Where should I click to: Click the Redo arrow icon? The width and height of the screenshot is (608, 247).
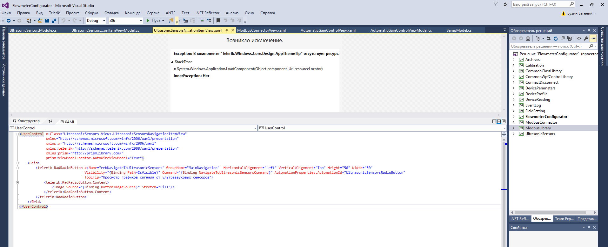point(75,21)
